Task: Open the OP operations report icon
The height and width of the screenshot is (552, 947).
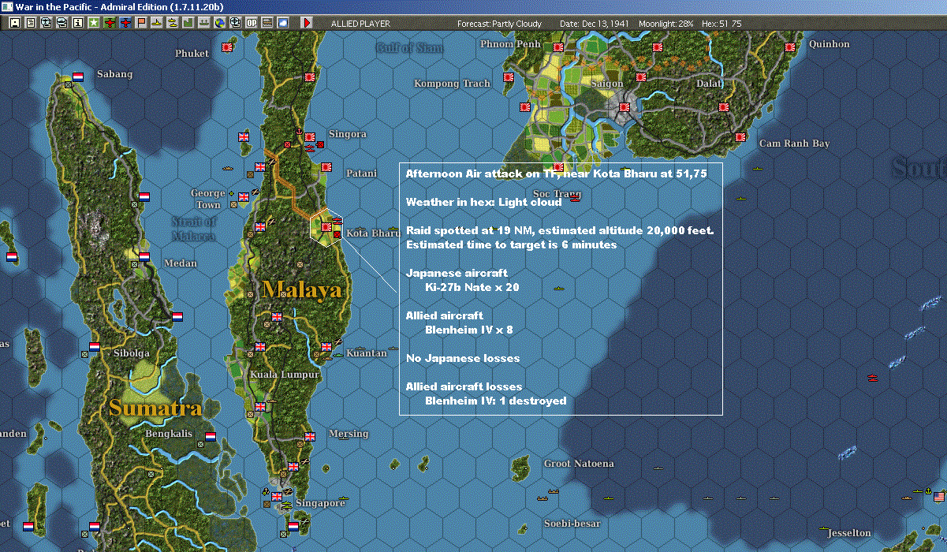Action: pos(251,23)
